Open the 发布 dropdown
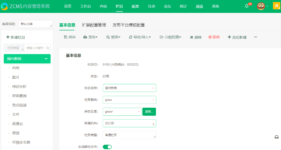 click(x=91, y=37)
